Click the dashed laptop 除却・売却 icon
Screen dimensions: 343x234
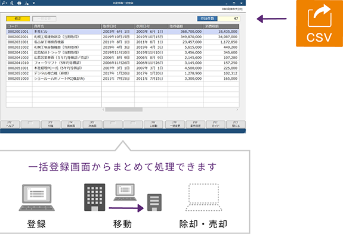(203, 197)
